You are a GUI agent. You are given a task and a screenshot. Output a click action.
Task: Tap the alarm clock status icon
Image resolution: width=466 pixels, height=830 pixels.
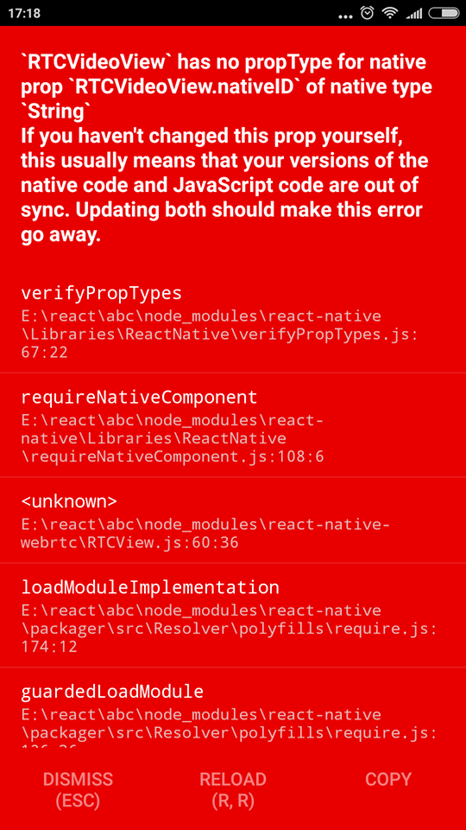coord(368,13)
